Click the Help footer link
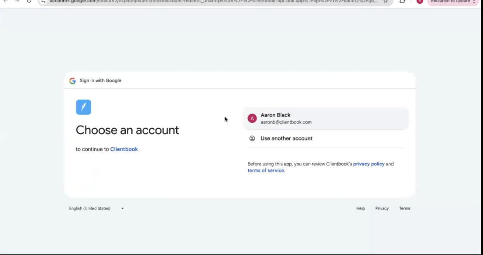 coord(360,208)
